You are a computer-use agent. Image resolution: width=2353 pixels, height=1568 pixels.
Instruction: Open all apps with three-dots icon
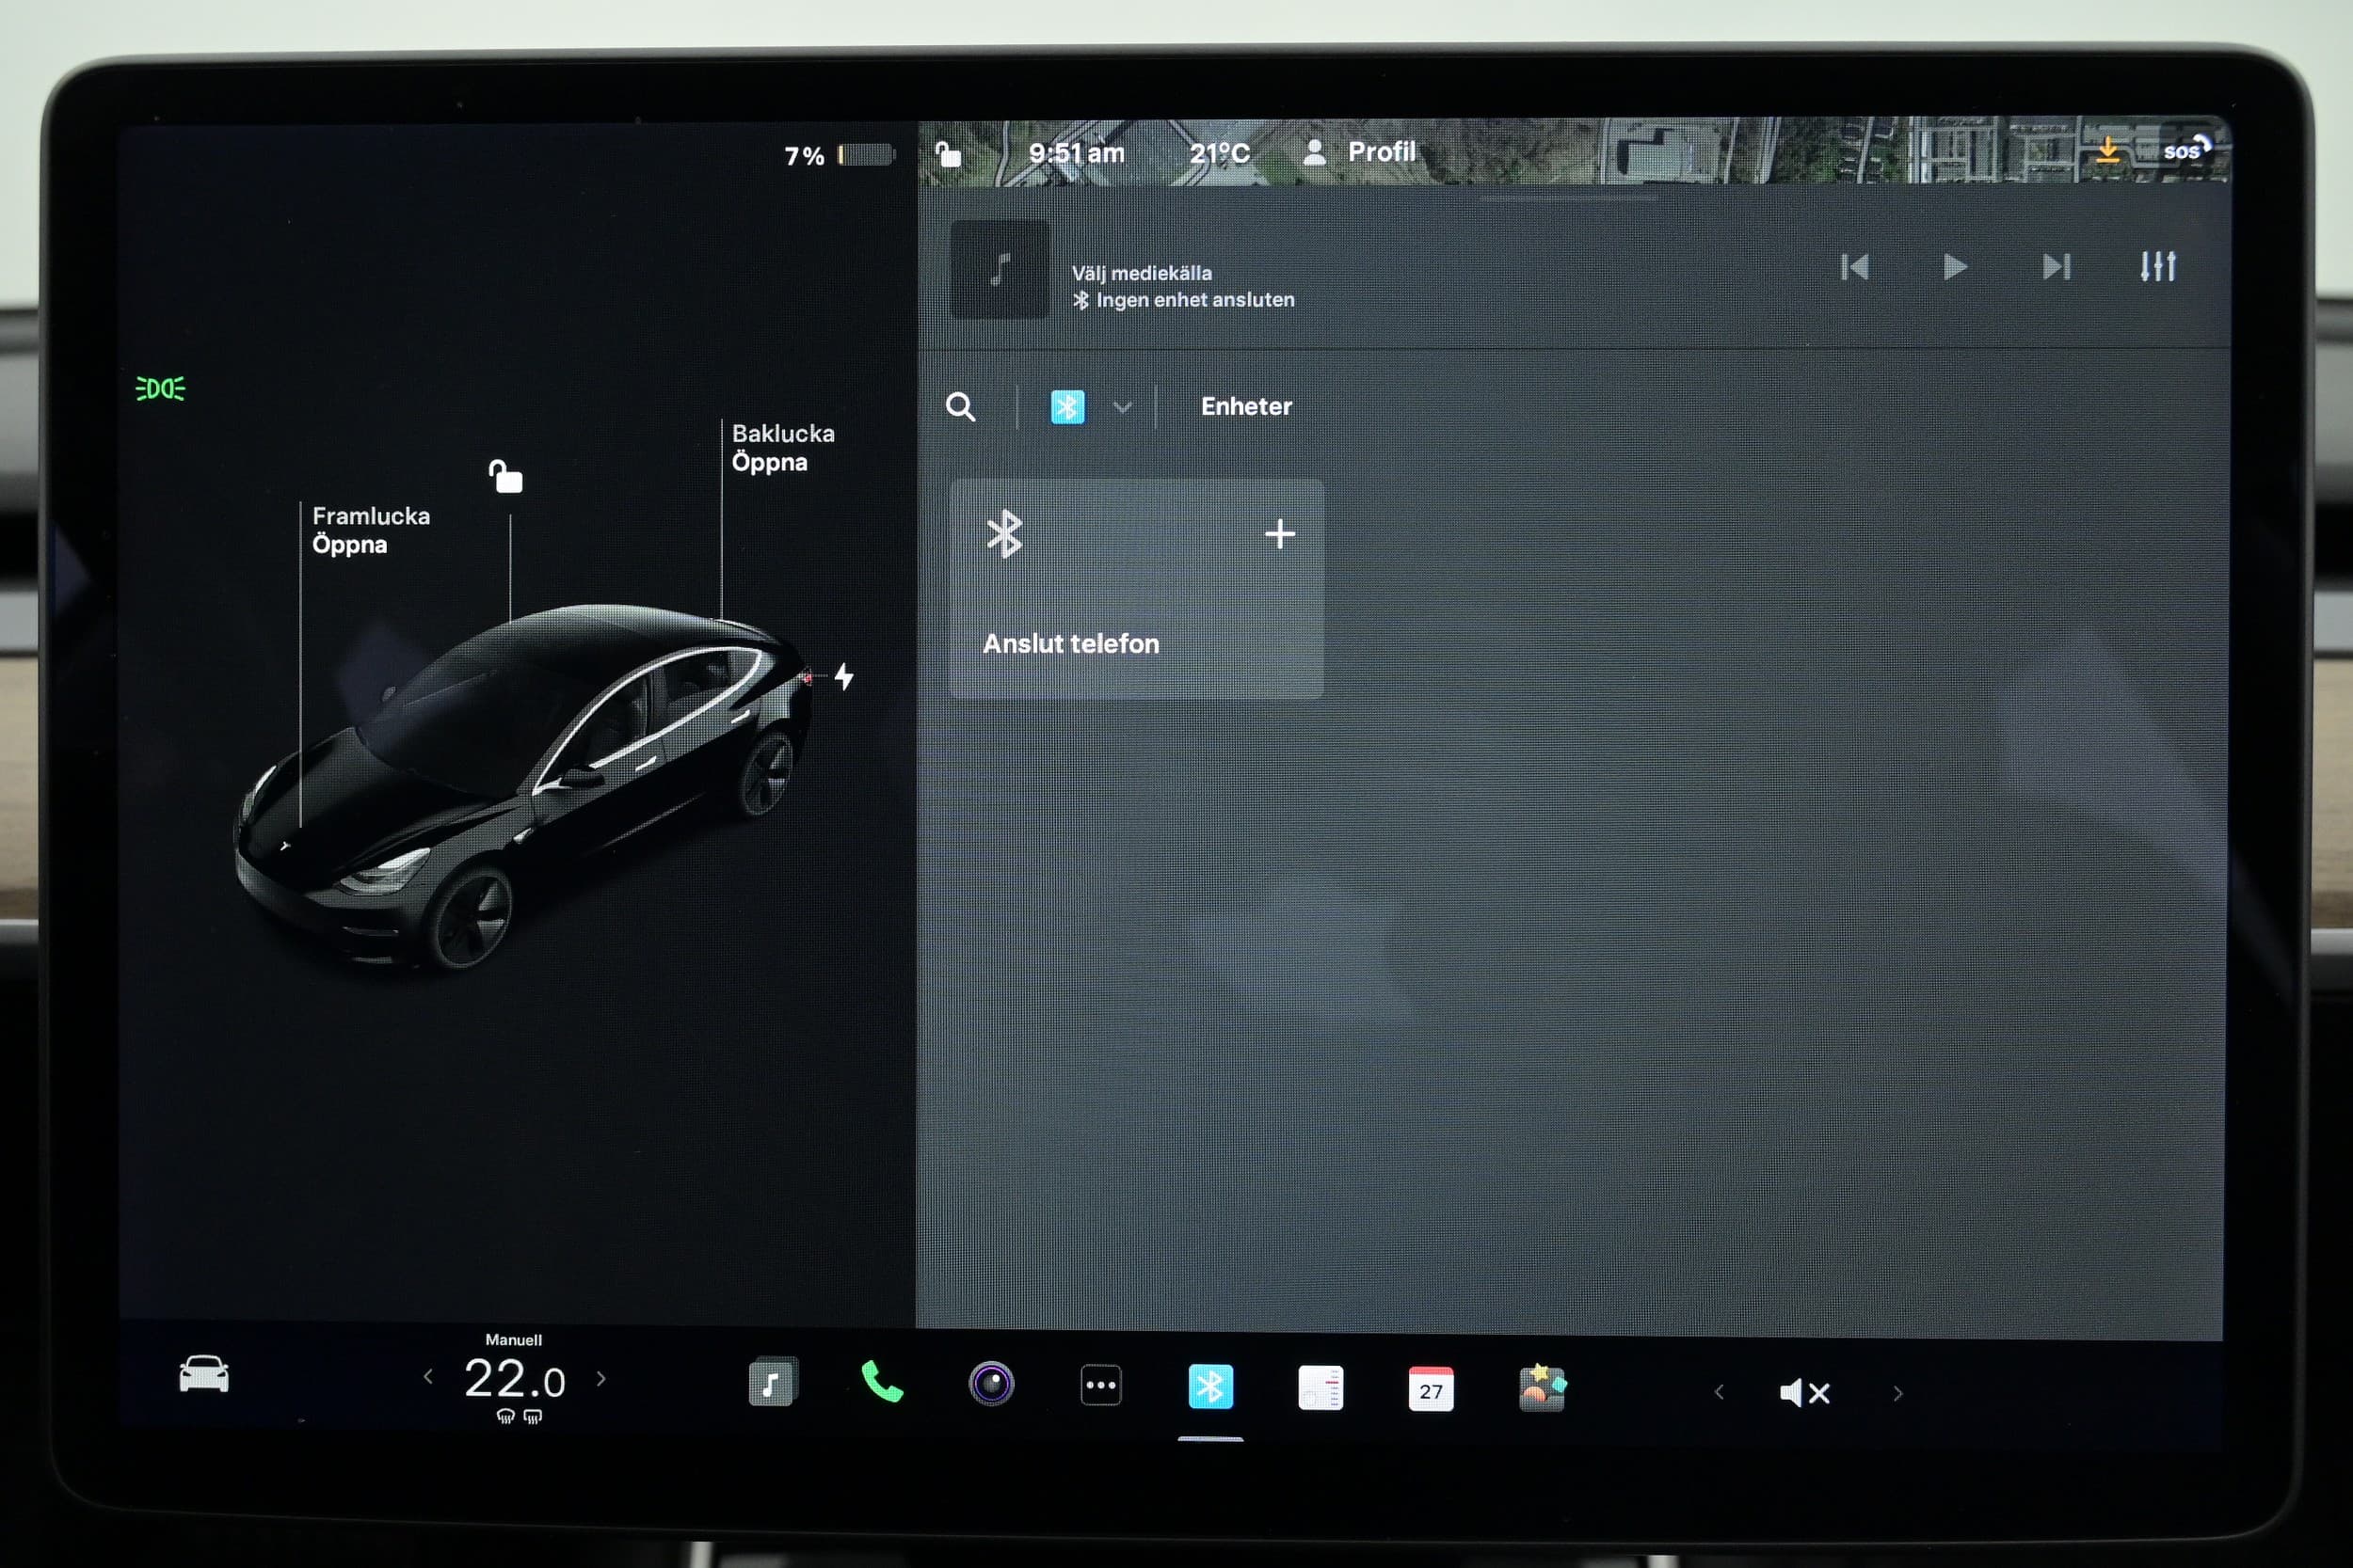click(x=1100, y=1385)
